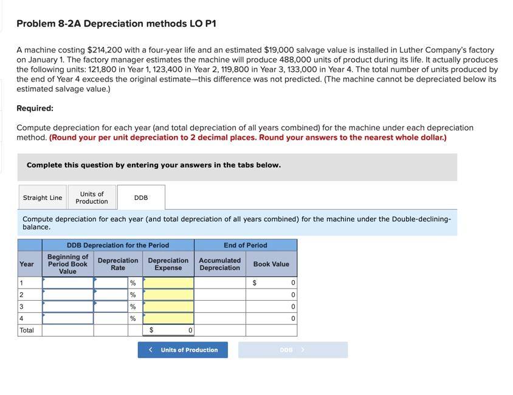Click the Depreciation Rate column header
Screen dimensions: 513x395
118,264
